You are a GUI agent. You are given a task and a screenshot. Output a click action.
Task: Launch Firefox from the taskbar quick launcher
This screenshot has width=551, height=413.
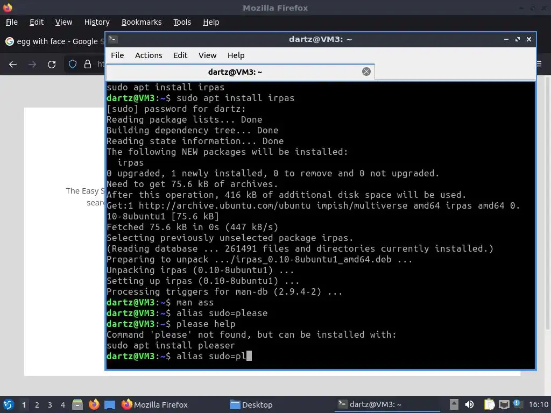[x=94, y=404]
